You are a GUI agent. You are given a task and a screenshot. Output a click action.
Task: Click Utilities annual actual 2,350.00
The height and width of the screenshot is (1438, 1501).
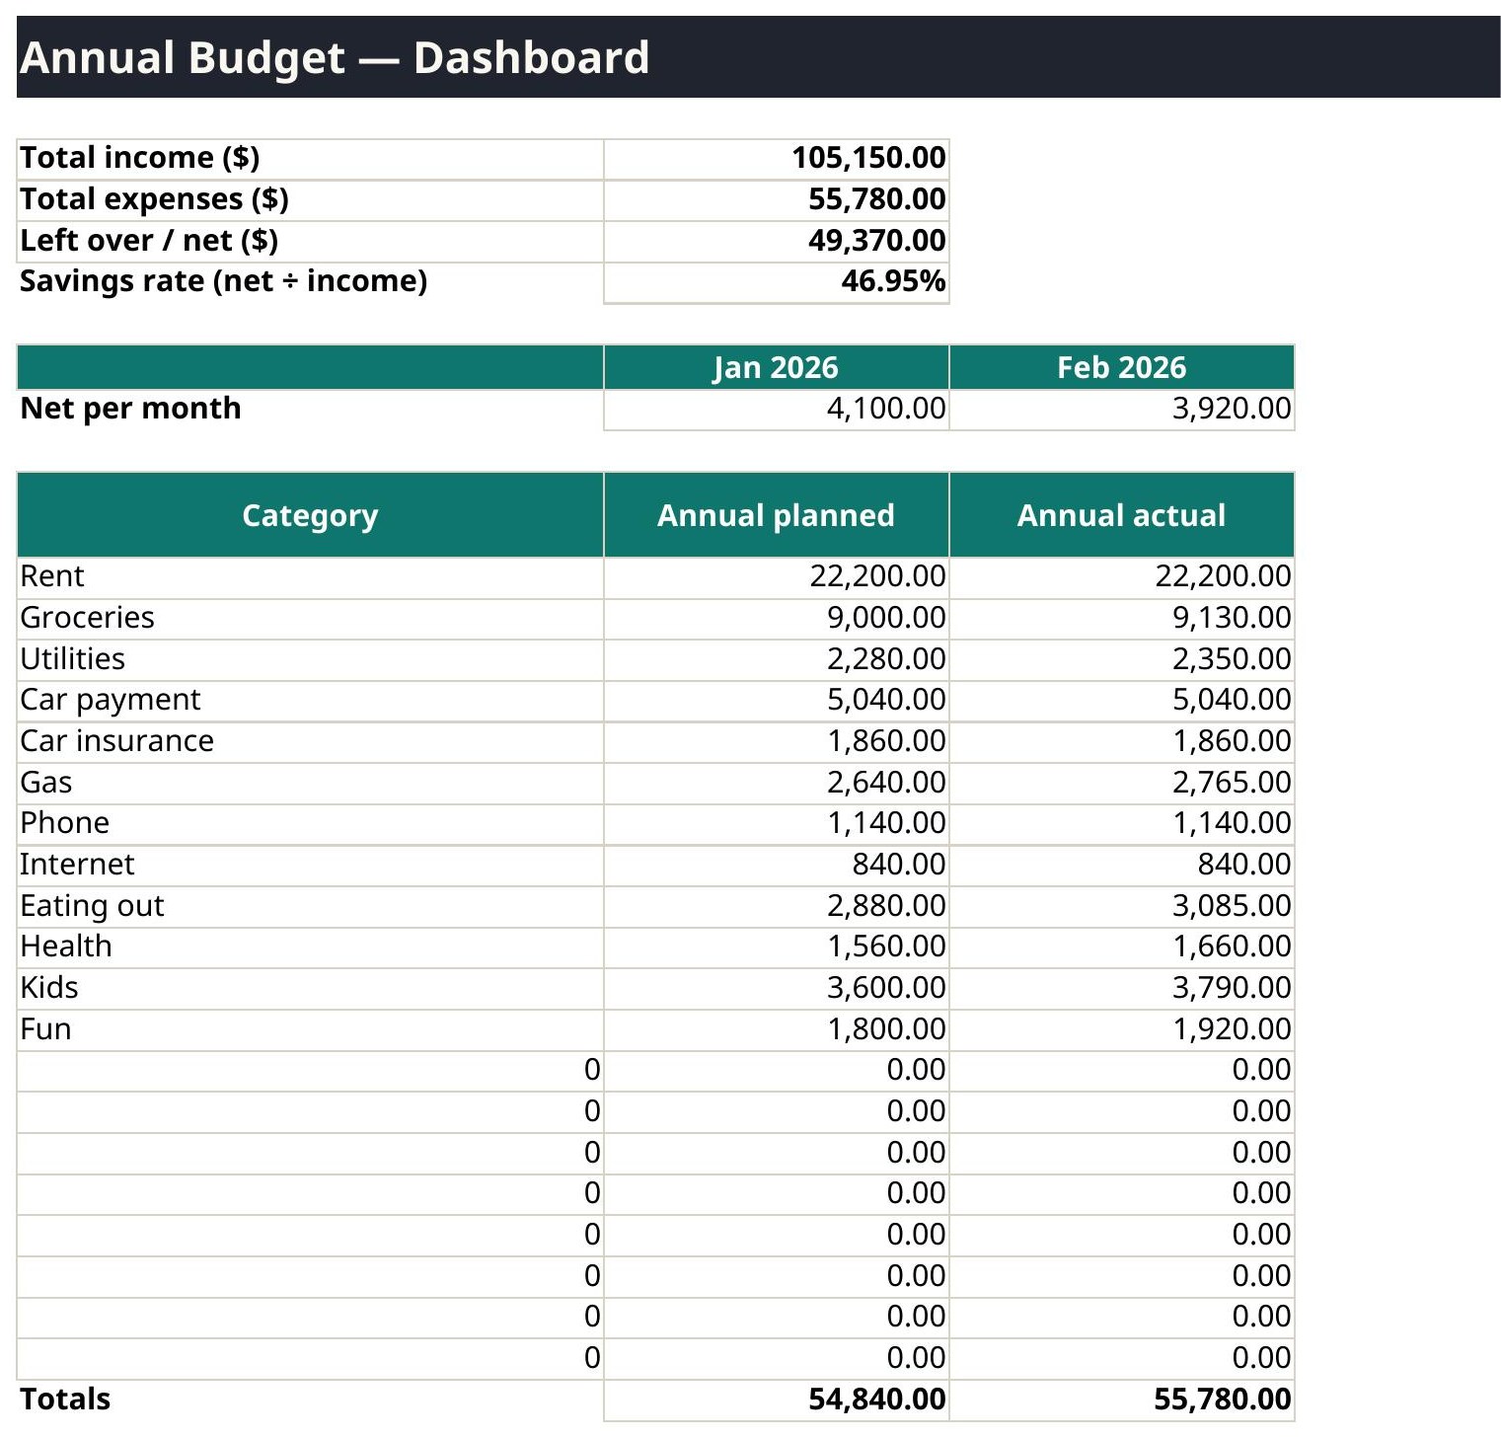[x=1121, y=660]
